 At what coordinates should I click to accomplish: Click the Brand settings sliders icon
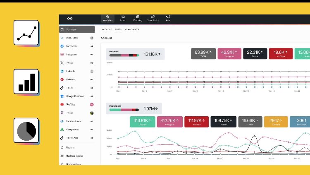pyautogui.click(x=62, y=164)
